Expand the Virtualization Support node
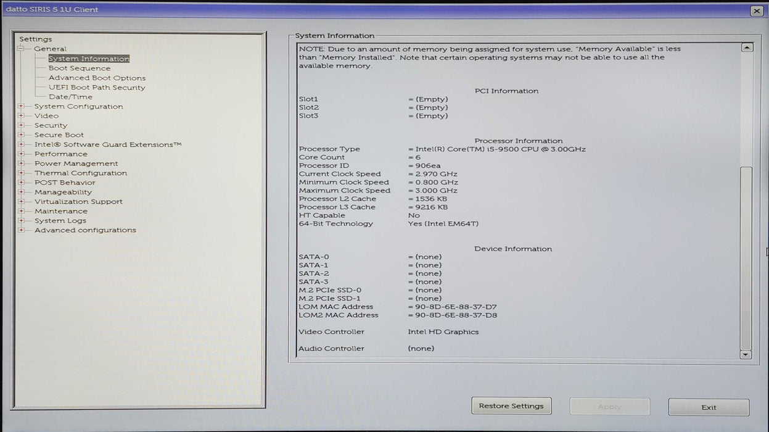Viewport: 769px width, 432px height. (21, 202)
